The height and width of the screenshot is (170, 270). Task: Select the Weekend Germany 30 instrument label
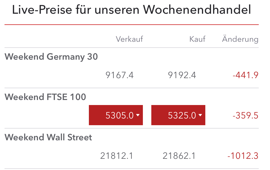point(51,57)
